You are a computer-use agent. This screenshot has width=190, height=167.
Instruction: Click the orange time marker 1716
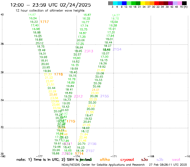pyautogui.click(x=59, y=74)
